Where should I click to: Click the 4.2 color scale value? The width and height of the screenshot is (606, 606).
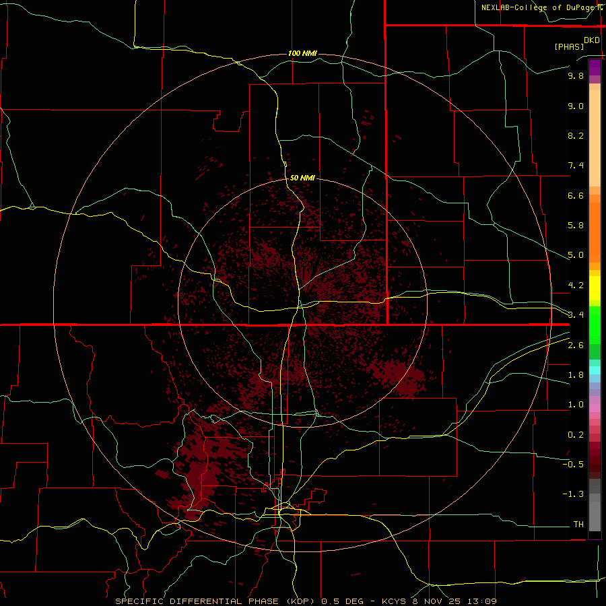576,285
